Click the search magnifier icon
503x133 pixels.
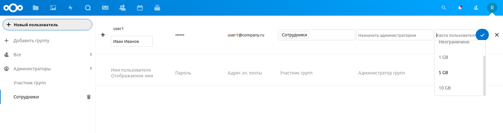point(444,8)
